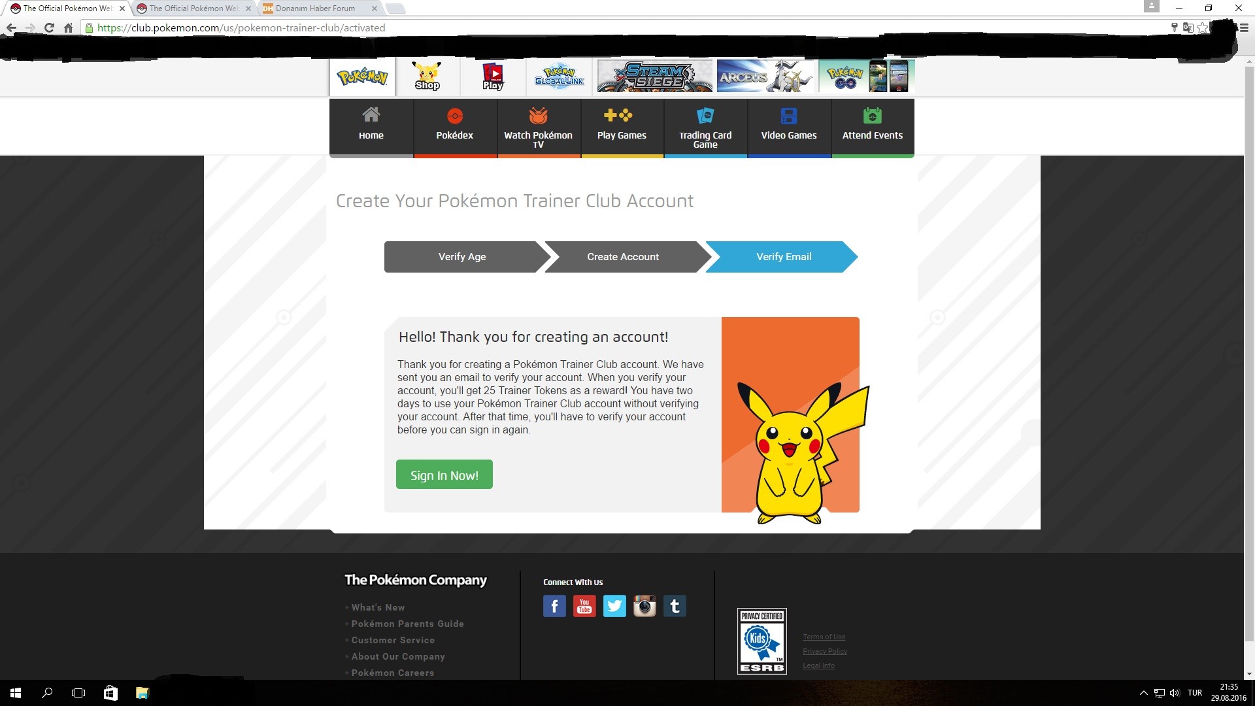The height and width of the screenshot is (706, 1255).
Task: Open Customer Service footer link
Action: [393, 640]
